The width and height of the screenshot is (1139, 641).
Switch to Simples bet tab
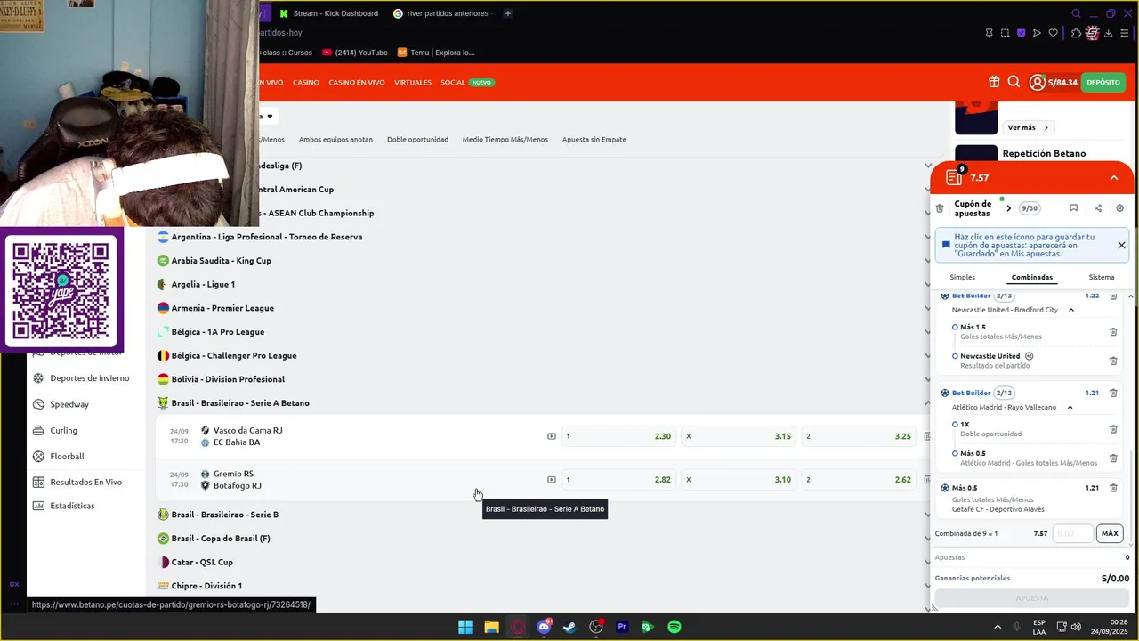click(x=962, y=277)
